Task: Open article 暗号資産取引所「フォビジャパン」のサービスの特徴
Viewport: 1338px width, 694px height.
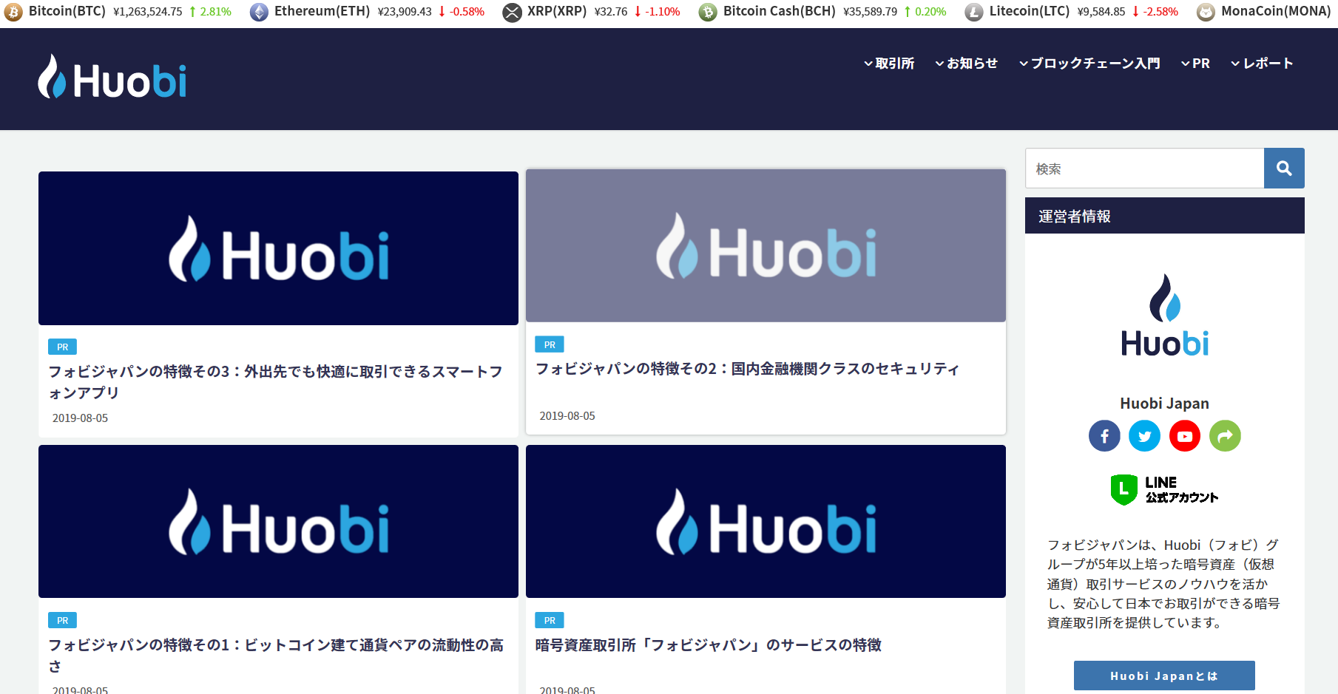Action: point(708,645)
